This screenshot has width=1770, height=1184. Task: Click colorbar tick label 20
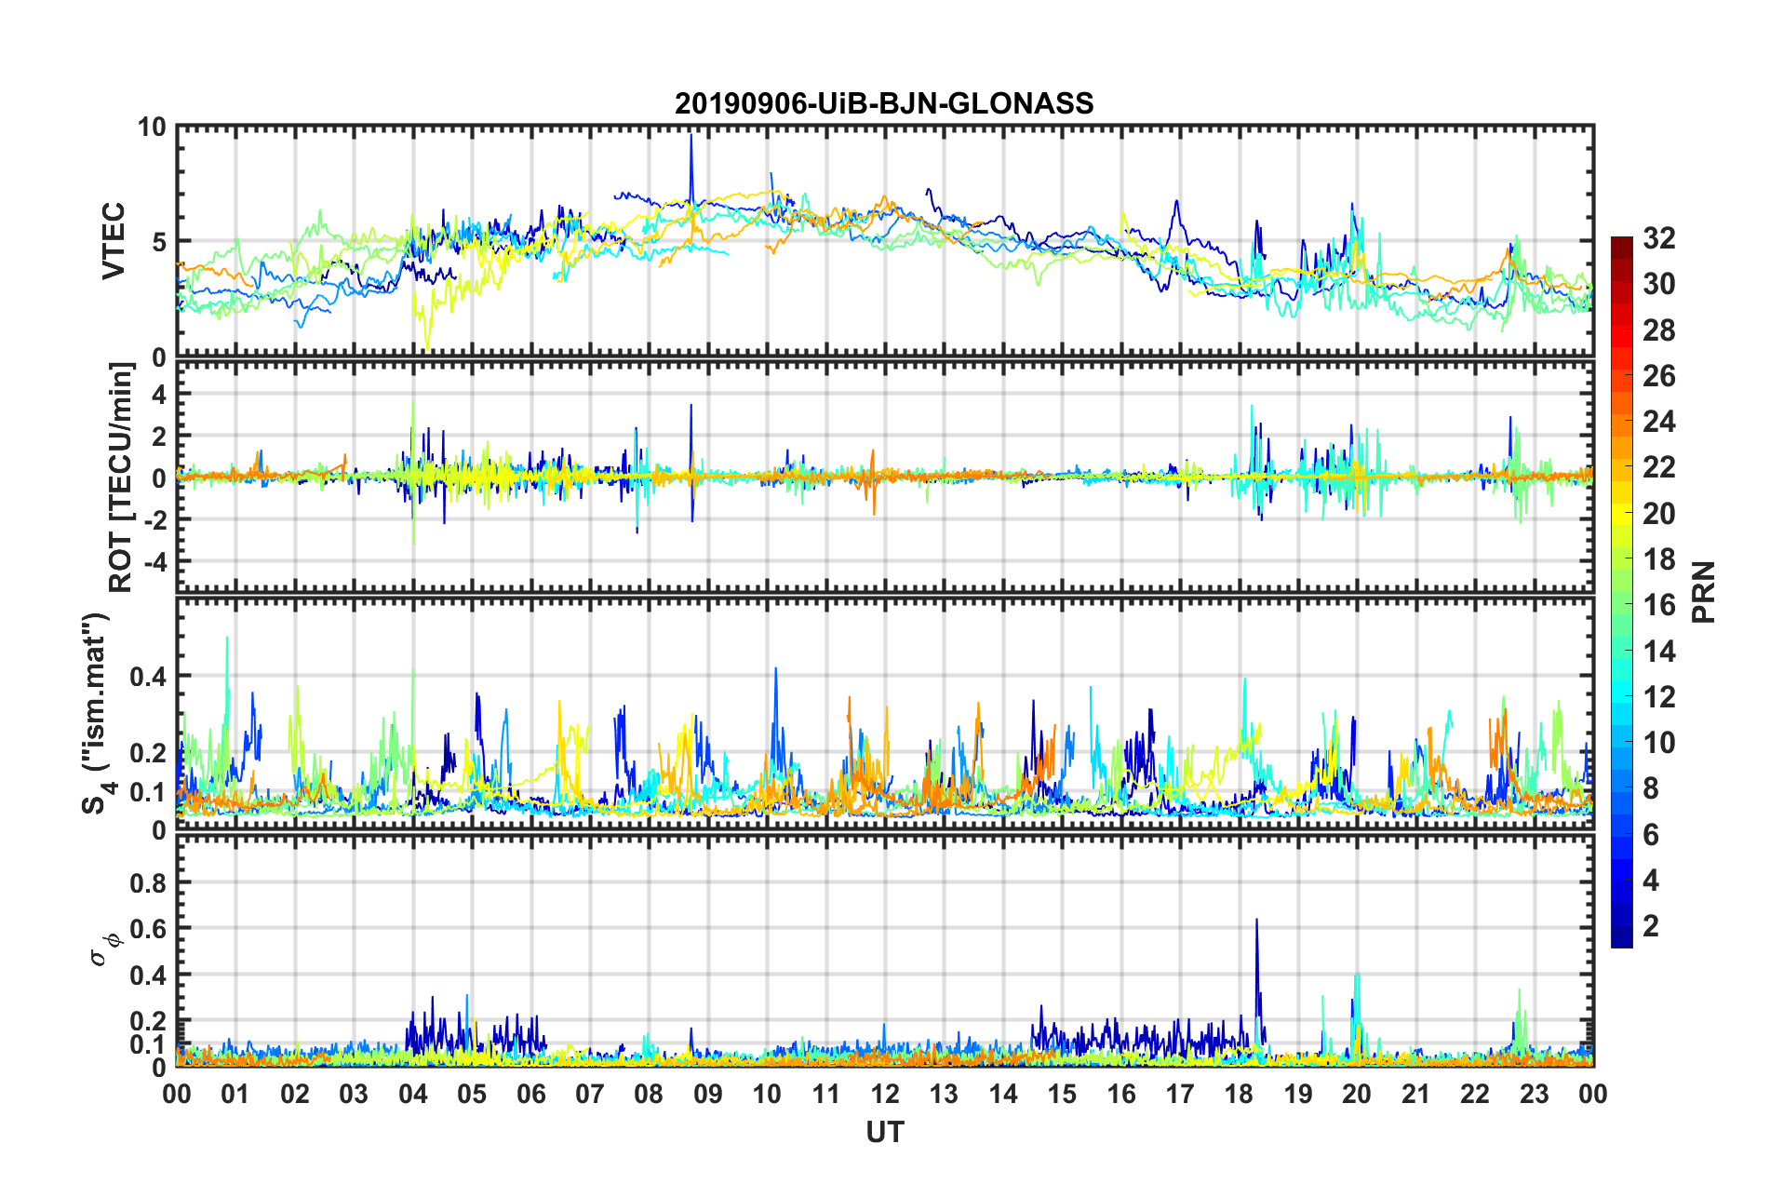(1658, 514)
